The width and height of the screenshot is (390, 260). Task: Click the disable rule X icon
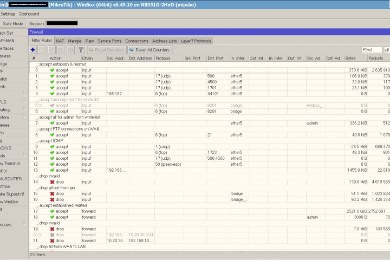[60, 50]
